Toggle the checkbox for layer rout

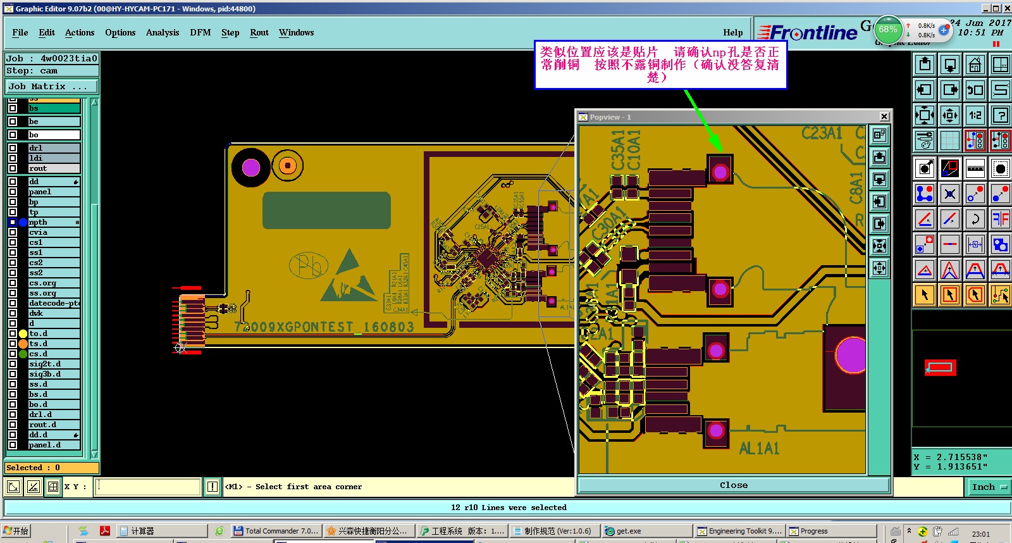[x=13, y=168]
